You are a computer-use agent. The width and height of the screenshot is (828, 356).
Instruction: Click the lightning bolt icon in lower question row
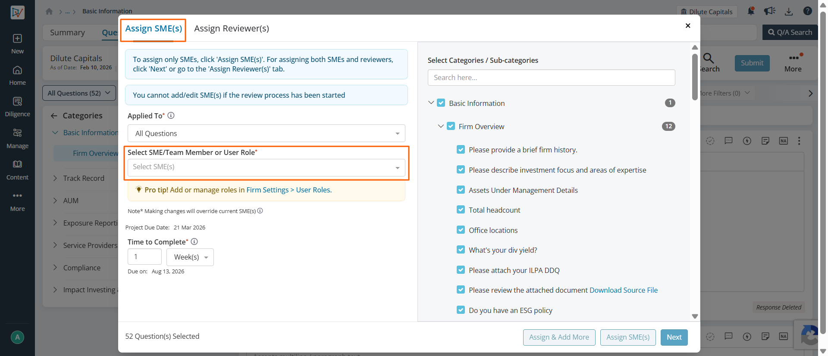(x=747, y=336)
